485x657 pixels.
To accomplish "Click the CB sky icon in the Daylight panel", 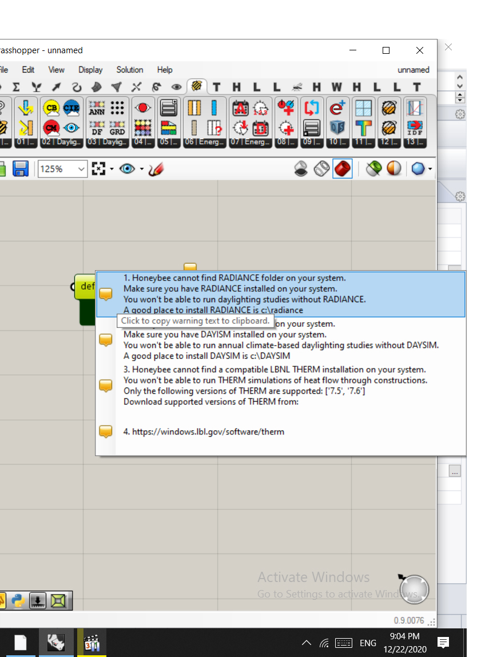I will click(51, 108).
